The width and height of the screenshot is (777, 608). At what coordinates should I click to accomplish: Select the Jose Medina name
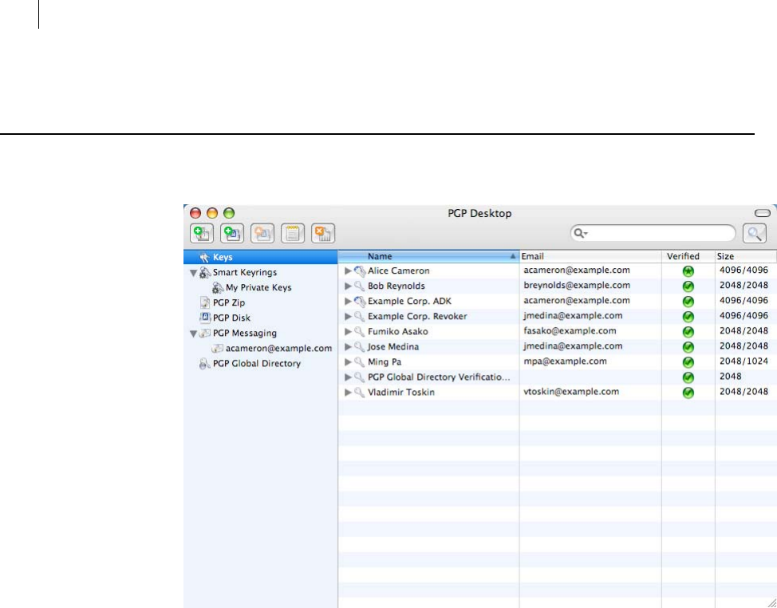(x=393, y=347)
